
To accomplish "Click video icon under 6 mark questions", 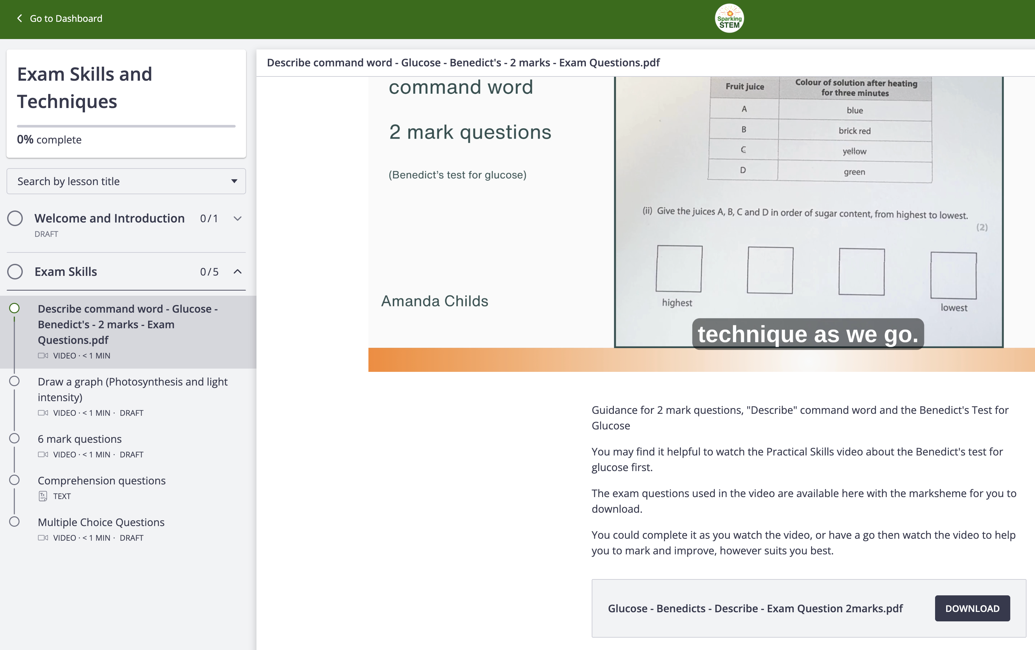I will click(43, 454).
